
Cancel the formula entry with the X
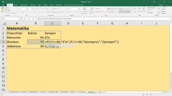pos(25,19)
